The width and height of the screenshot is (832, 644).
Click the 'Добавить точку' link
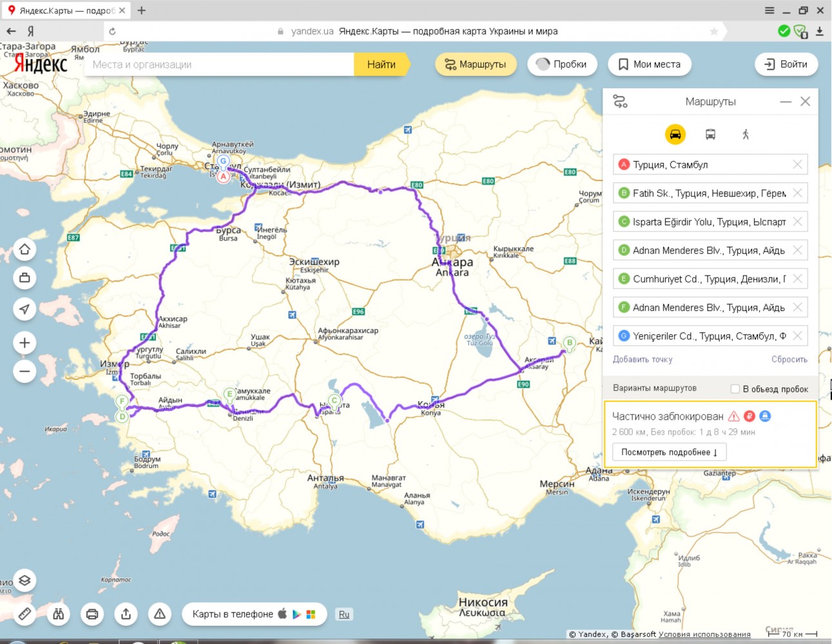pyautogui.click(x=642, y=359)
